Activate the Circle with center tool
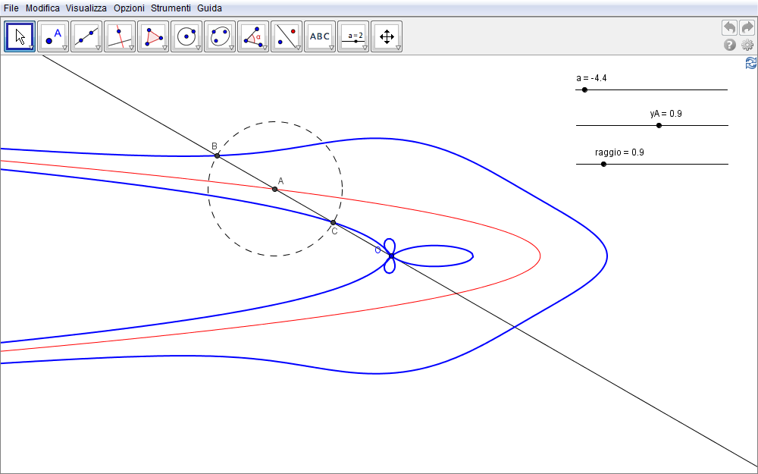The height and width of the screenshot is (474, 758). coord(186,36)
